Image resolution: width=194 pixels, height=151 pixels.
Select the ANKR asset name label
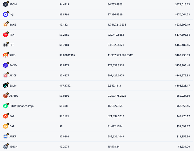[13, 137]
